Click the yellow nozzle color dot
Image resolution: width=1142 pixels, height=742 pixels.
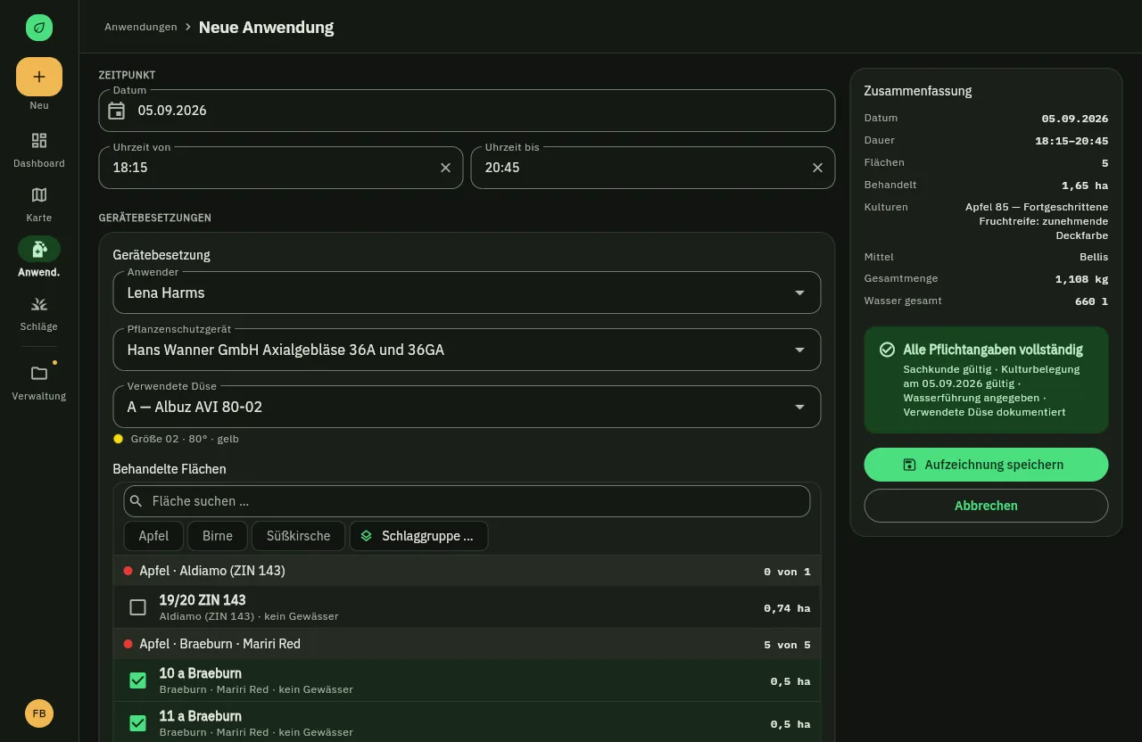click(118, 439)
